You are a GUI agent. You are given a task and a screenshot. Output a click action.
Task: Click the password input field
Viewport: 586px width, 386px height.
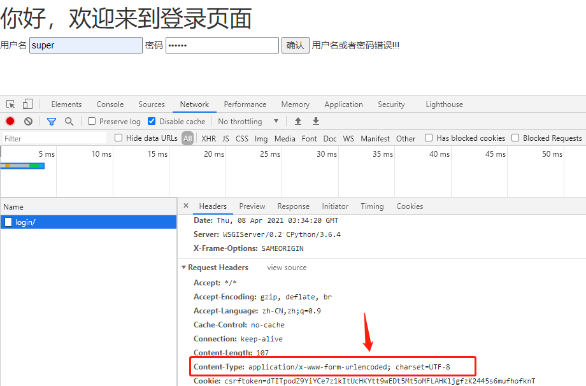[222, 45]
